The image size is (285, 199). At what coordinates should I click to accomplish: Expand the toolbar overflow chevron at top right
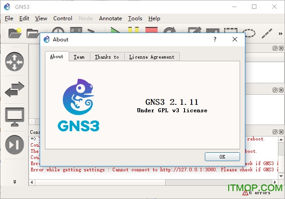click(x=280, y=33)
